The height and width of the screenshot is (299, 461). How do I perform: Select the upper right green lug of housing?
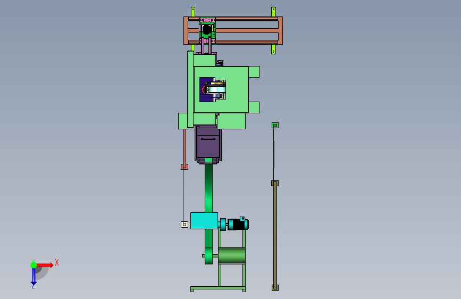tap(254, 72)
